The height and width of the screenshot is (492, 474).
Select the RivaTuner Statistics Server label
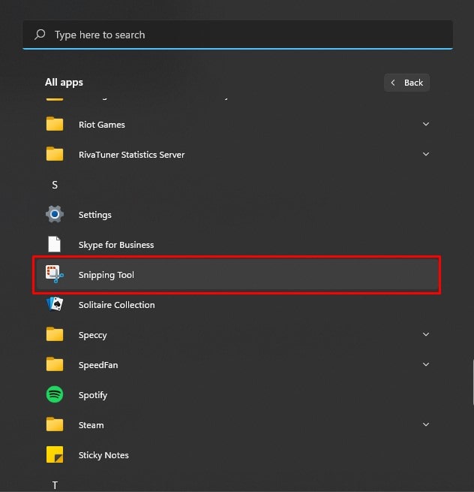131,155
